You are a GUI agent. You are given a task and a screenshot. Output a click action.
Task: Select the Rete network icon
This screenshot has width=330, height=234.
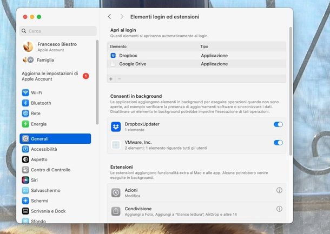tap(25, 113)
